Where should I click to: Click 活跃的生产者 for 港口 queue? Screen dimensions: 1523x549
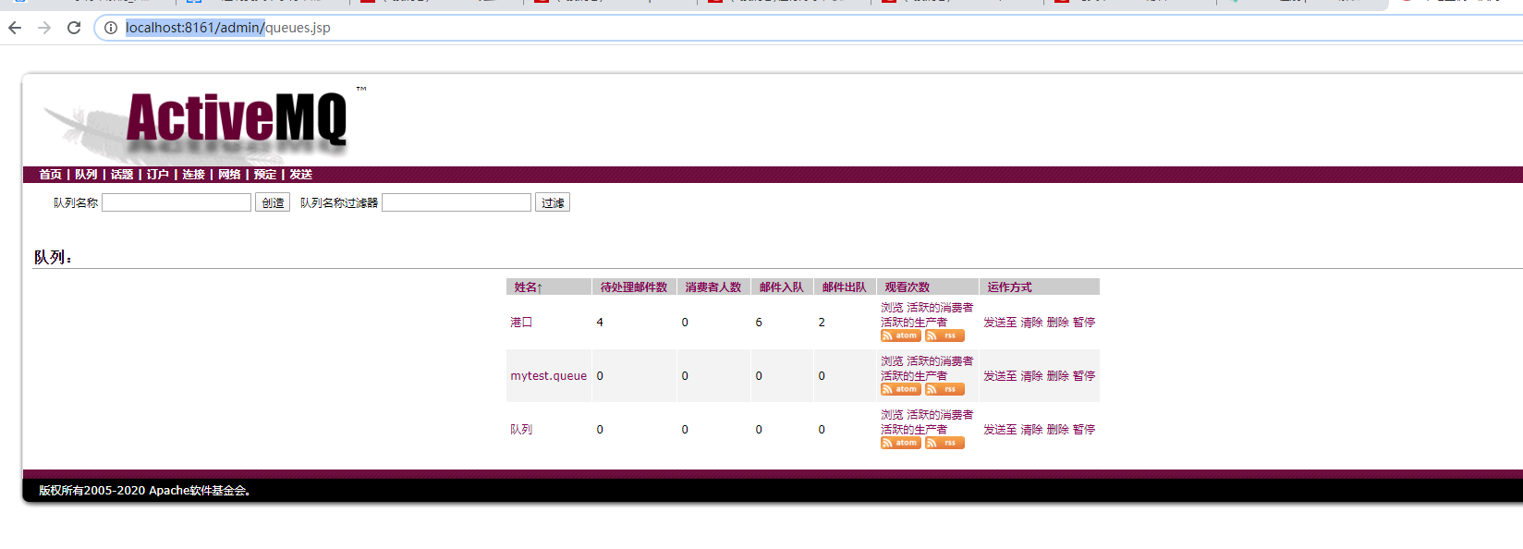pyautogui.click(x=914, y=323)
